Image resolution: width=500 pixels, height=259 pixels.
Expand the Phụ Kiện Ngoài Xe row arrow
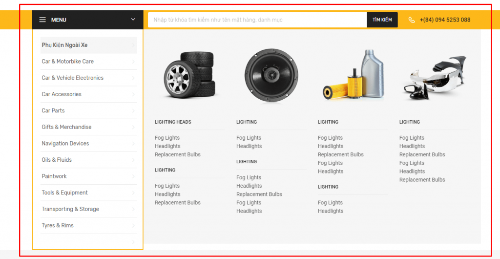(x=133, y=45)
